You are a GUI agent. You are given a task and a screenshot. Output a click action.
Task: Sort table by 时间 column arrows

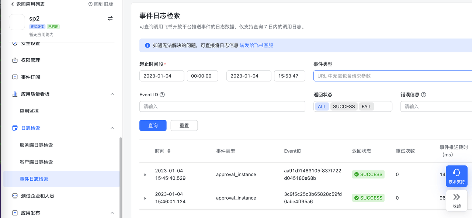click(x=169, y=151)
